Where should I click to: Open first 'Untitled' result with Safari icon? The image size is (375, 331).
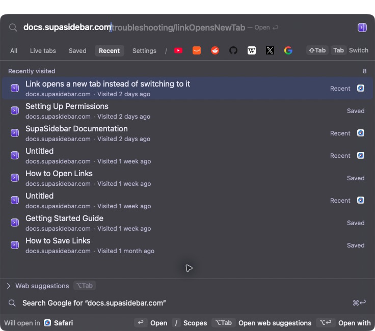(187, 155)
